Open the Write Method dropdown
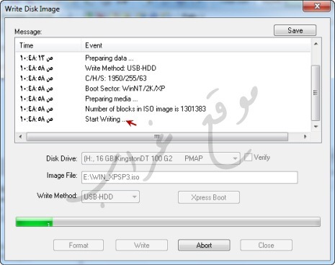 coord(110,197)
